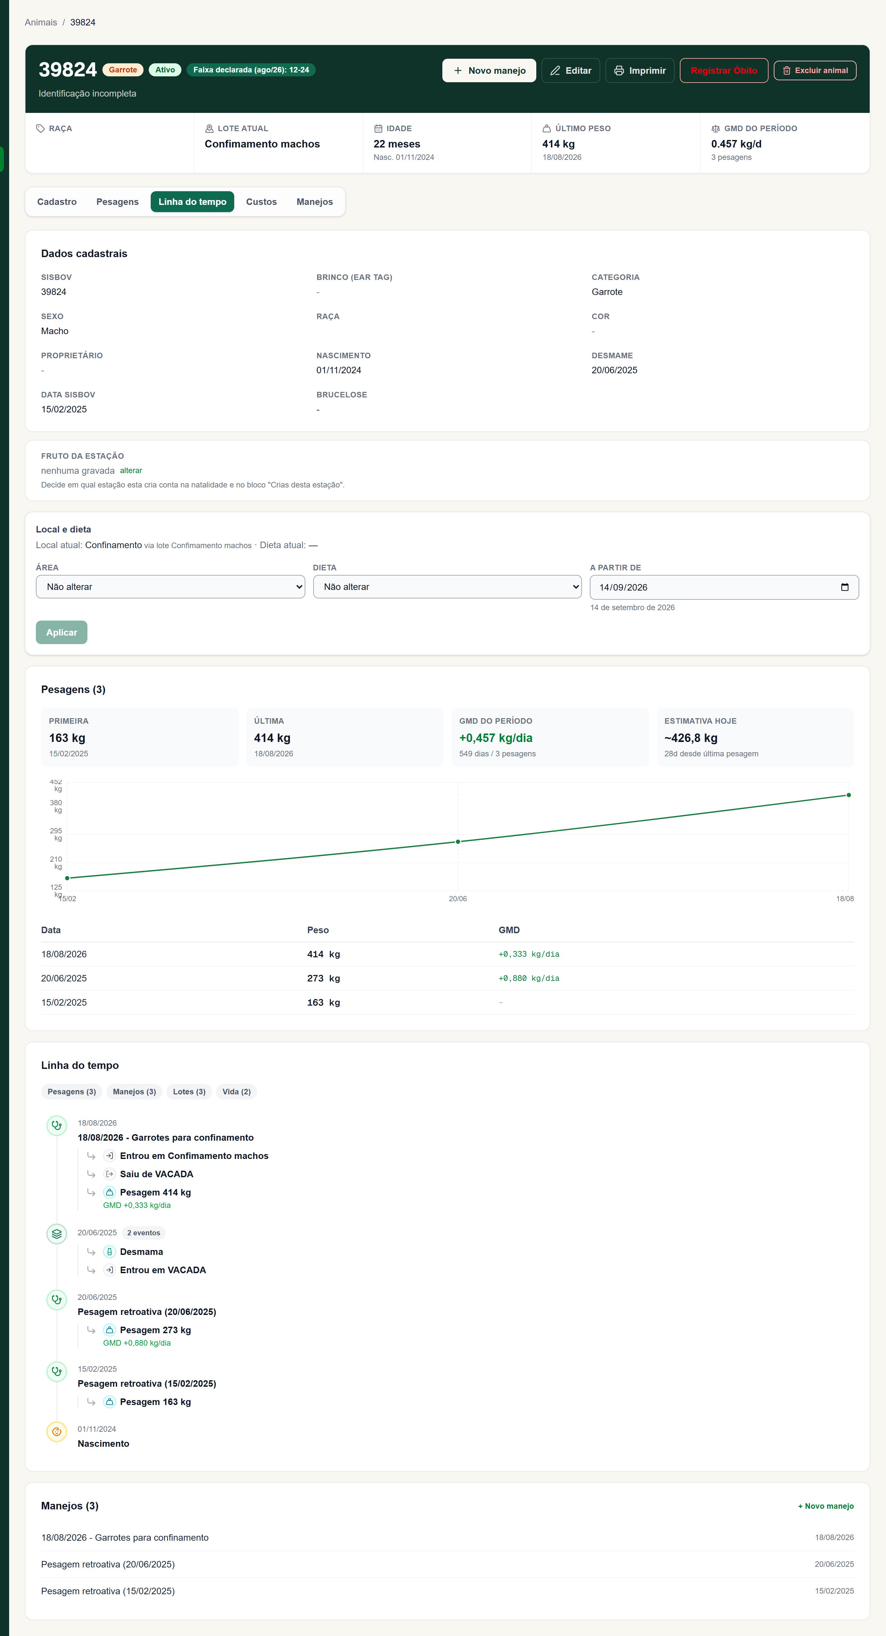Open the DIETA dropdown
Screen dimensions: 886x1636
(447, 587)
